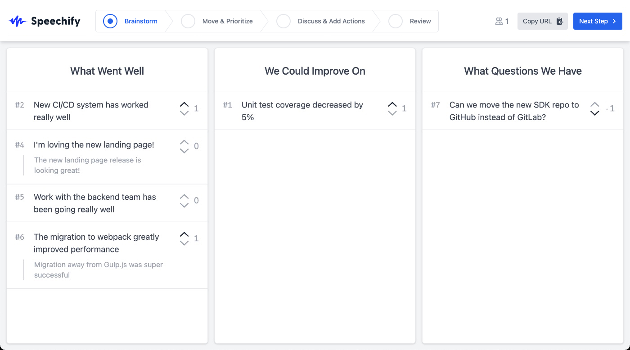630x350 pixels.
Task: Downvote unit test coverage card #1
Action: [392, 113]
